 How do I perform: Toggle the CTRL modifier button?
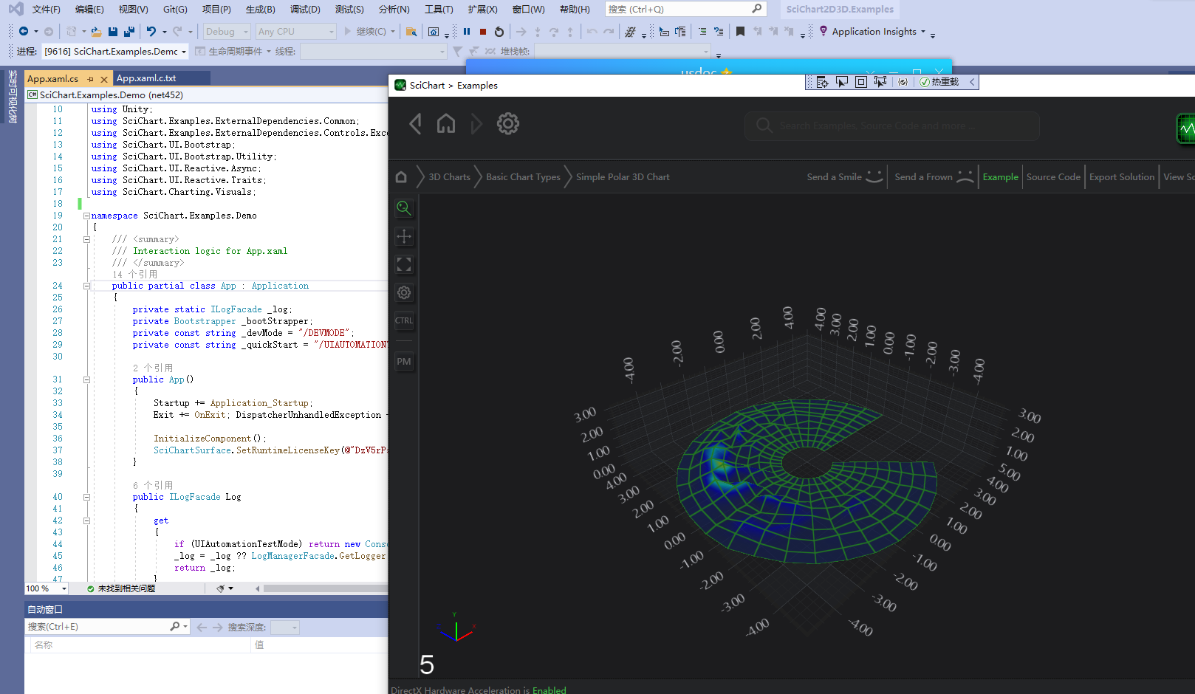click(404, 321)
